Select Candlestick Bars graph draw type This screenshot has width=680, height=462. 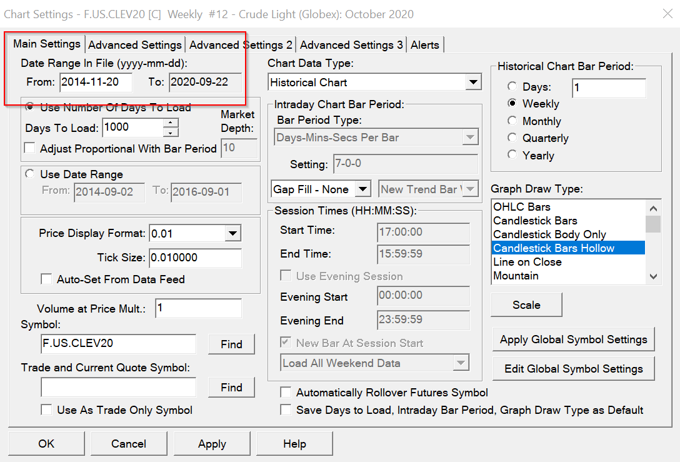(568, 221)
